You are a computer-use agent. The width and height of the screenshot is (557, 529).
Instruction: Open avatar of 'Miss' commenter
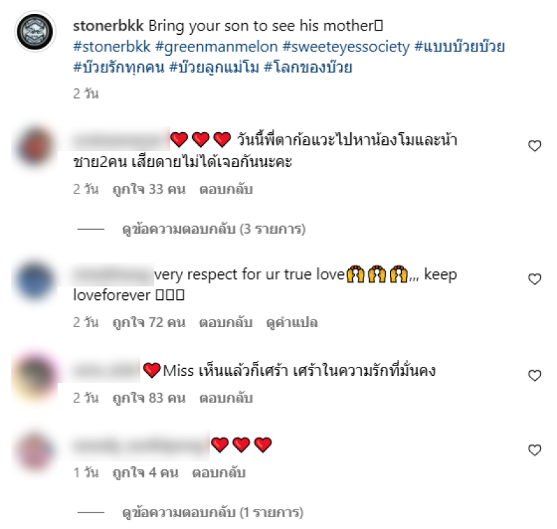tap(35, 376)
